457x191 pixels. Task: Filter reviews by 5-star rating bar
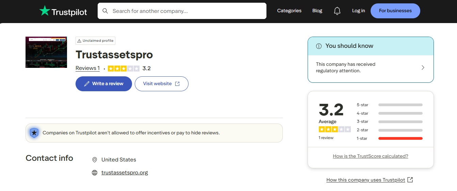(400, 105)
